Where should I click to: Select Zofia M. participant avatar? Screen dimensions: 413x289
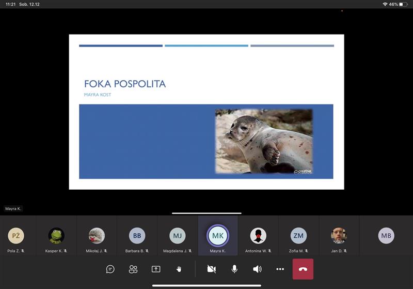click(x=298, y=236)
